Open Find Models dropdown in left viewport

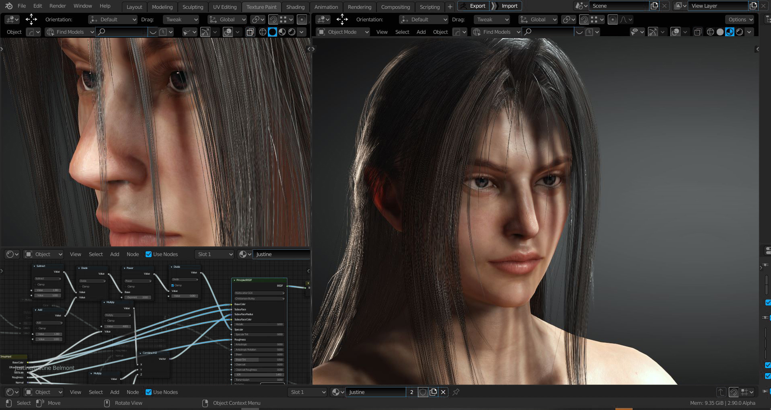click(x=70, y=32)
